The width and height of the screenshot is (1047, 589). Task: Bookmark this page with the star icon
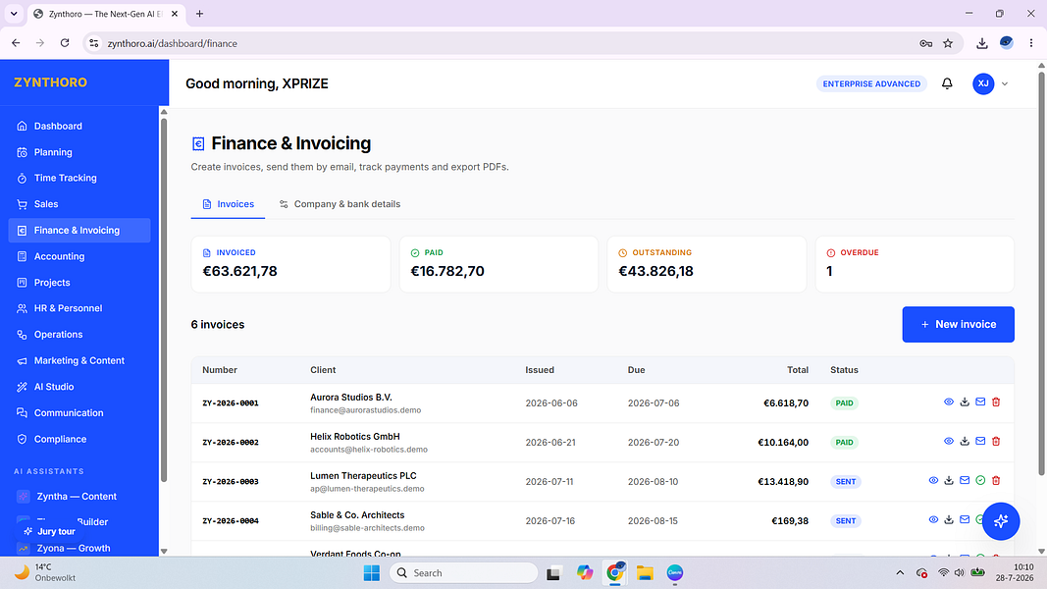click(x=948, y=43)
